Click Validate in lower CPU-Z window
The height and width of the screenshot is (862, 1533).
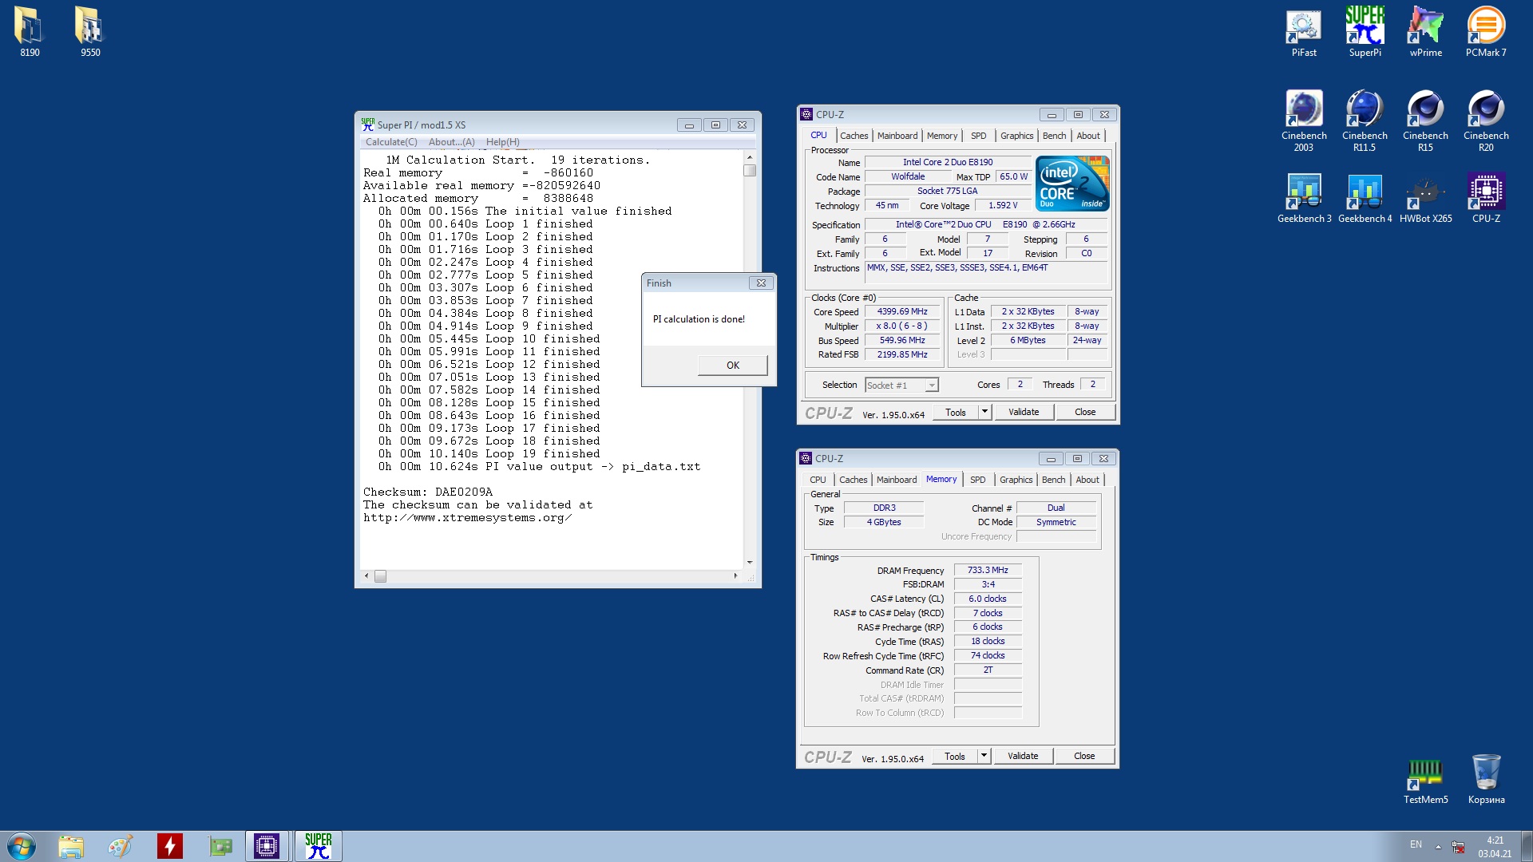pyautogui.click(x=1023, y=756)
